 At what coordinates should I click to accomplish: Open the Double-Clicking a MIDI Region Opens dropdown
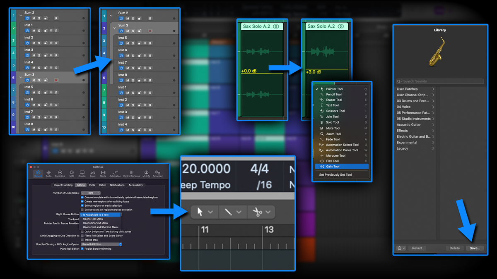[101, 244]
